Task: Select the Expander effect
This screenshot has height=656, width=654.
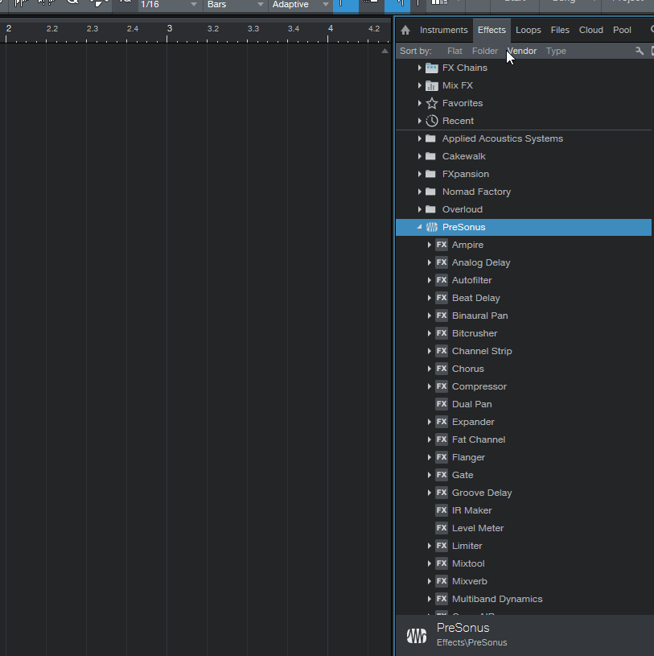Action: (x=473, y=422)
